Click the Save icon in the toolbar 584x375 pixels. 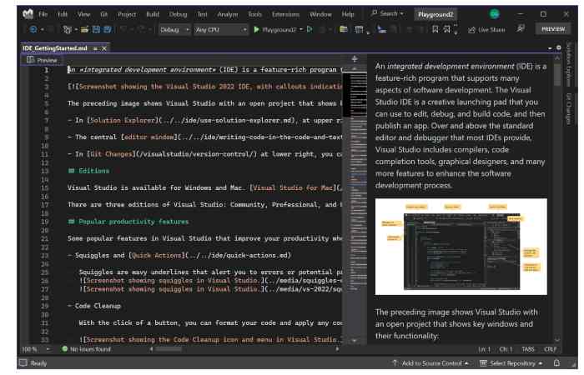96,29
